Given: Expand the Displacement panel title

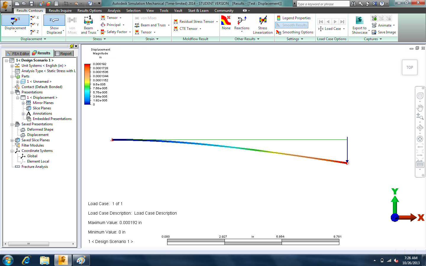Looking at the screenshot, I should pos(33,39).
